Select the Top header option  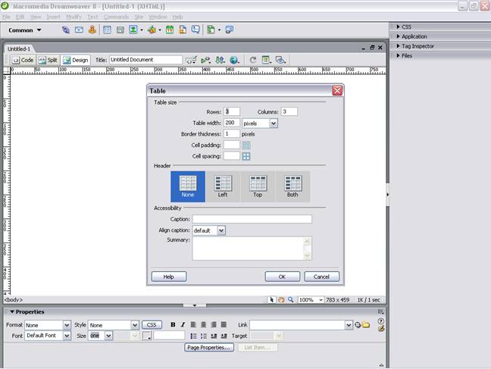(x=258, y=186)
